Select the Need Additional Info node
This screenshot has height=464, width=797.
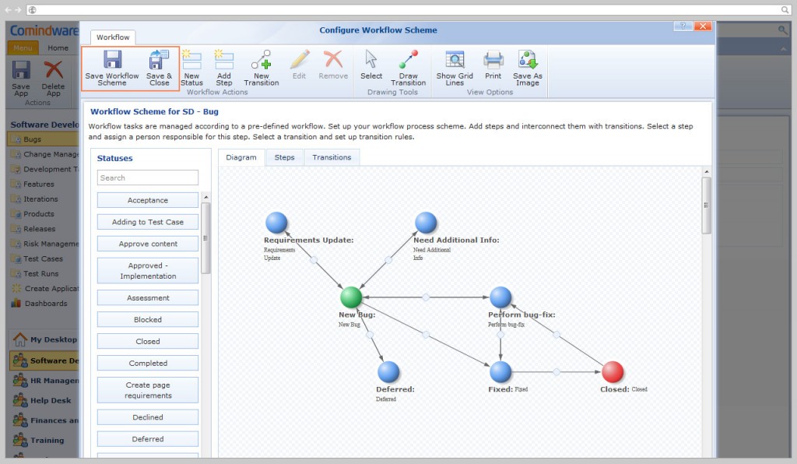pyautogui.click(x=426, y=223)
